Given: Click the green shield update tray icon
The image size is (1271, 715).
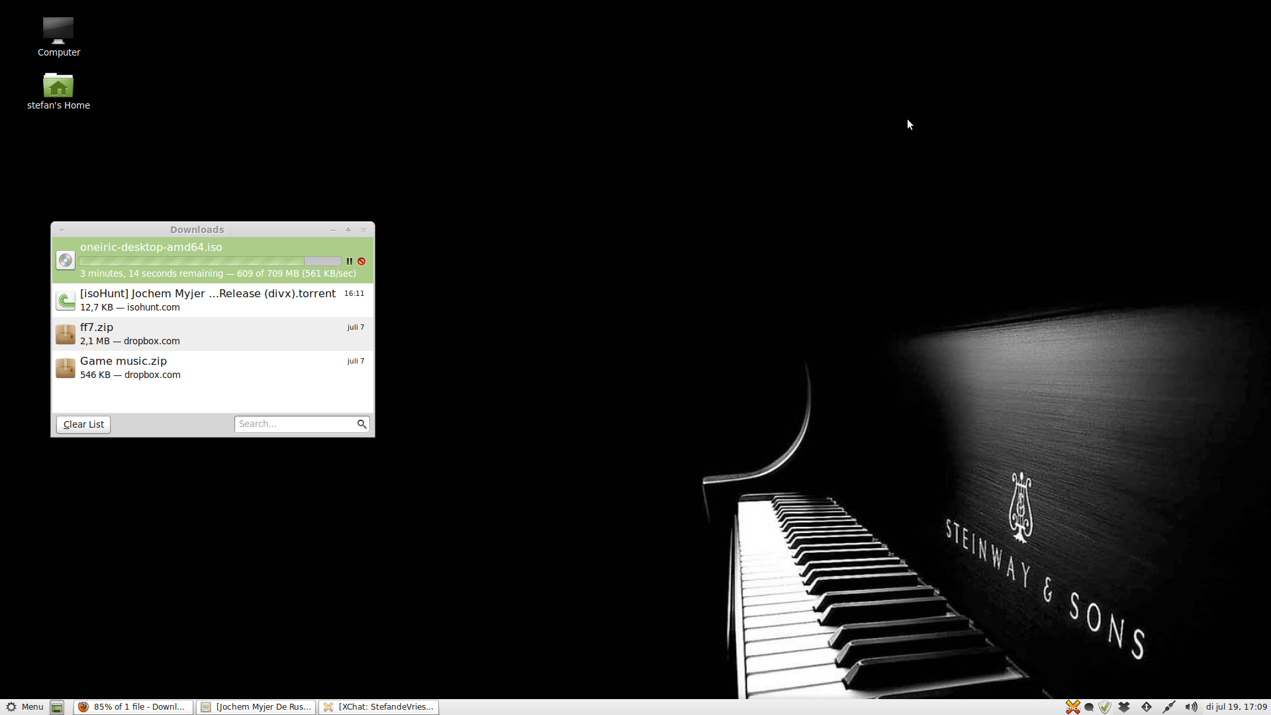Looking at the screenshot, I should tap(1105, 707).
